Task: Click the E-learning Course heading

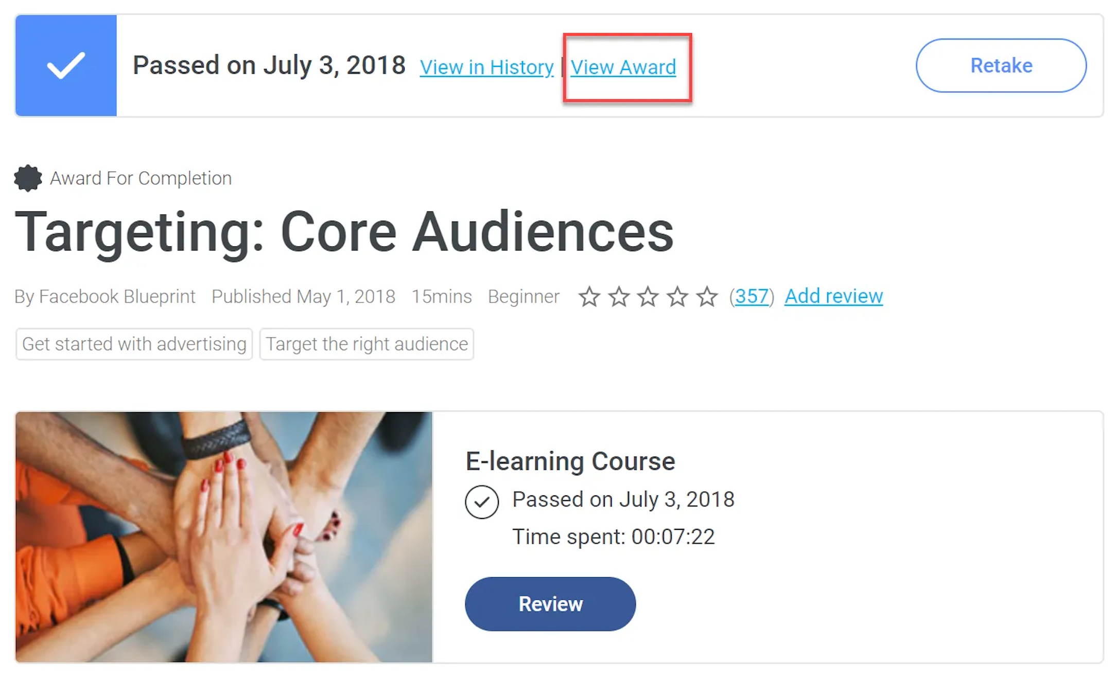Action: pyautogui.click(x=570, y=461)
